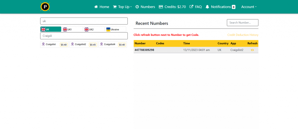
Task: Click the clock icon beside Numbers
Action: point(137,7)
